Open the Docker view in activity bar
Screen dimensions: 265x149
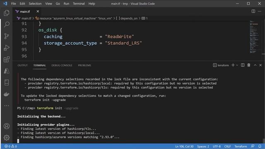[7, 94]
